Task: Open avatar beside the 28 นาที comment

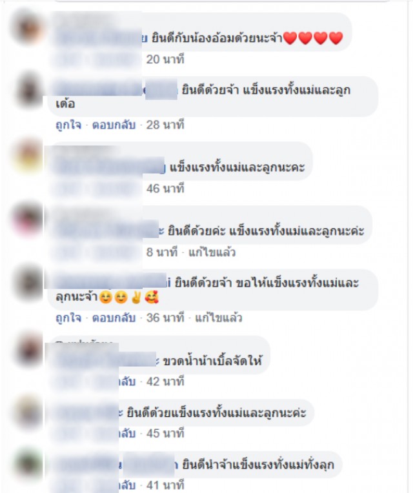Action: [28, 91]
